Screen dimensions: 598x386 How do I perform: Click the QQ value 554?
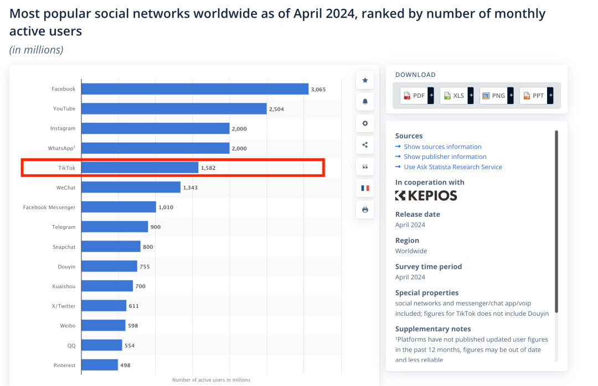tap(130, 346)
